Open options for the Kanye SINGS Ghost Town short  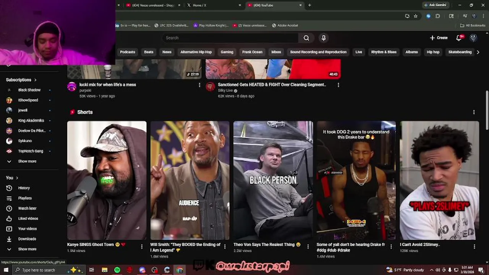click(142, 247)
